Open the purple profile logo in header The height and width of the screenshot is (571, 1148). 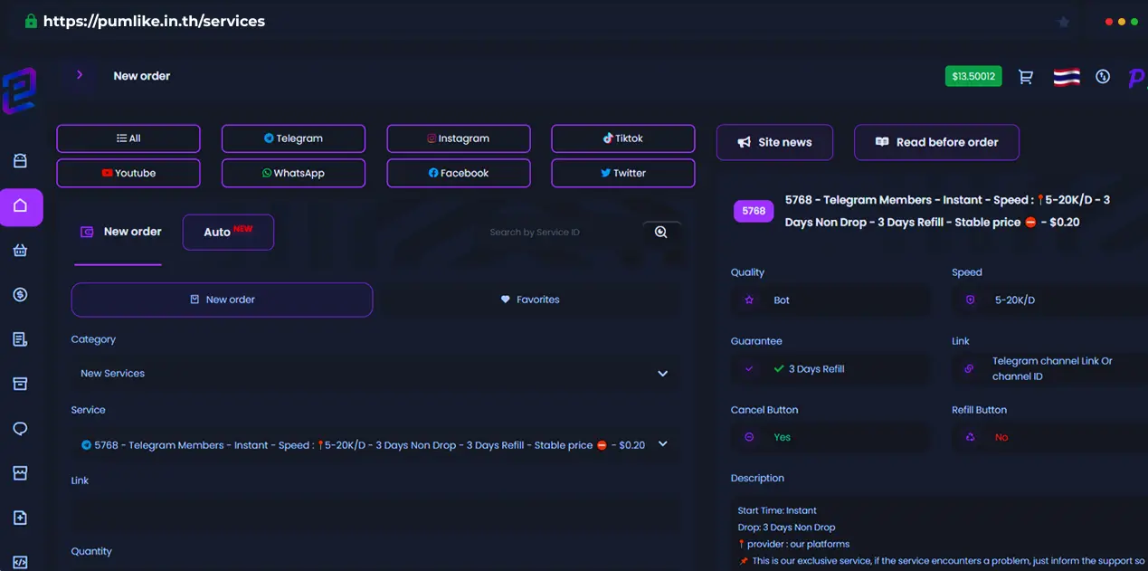point(1136,79)
